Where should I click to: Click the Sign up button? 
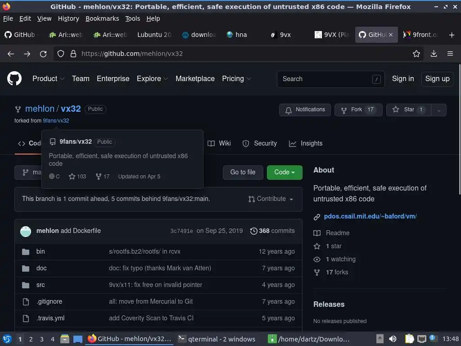(x=437, y=79)
